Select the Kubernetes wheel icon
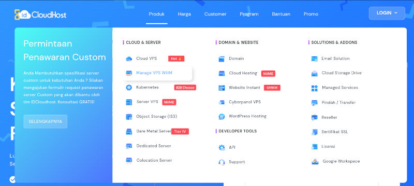Screen dimensions: 414x186 click(x=129, y=88)
